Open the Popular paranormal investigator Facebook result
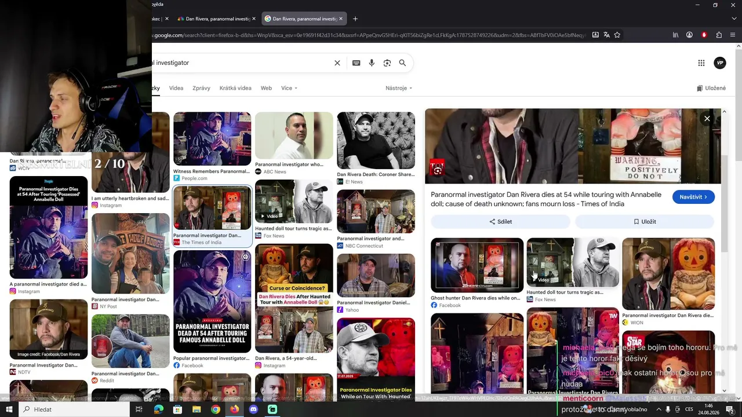The width and height of the screenshot is (742, 417). click(x=212, y=301)
